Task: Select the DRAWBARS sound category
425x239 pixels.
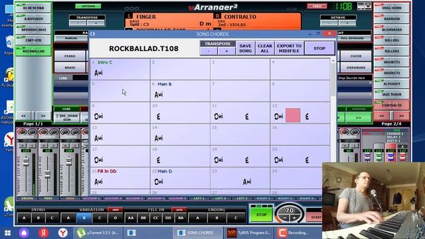Action: click(356, 68)
